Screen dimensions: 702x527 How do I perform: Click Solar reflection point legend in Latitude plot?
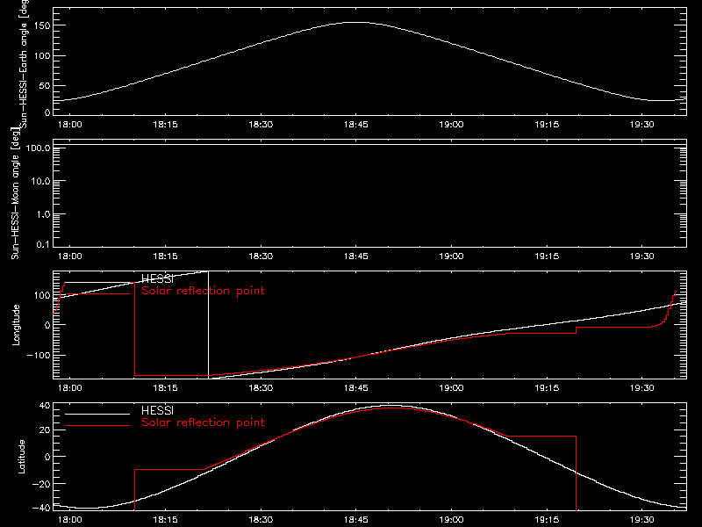[x=203, y=422]
